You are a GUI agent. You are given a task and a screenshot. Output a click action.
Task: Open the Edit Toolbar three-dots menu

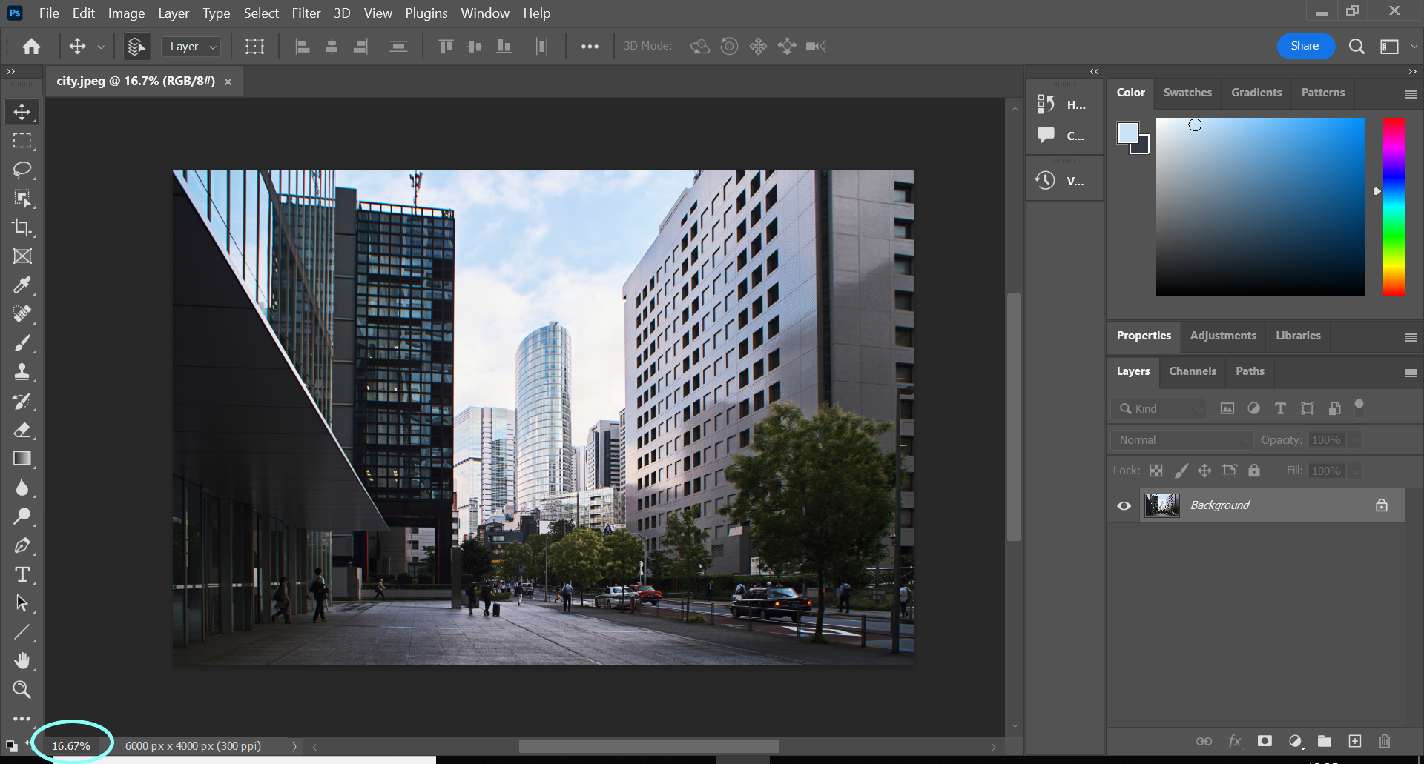pyautogui.click(x=22, y=718)
